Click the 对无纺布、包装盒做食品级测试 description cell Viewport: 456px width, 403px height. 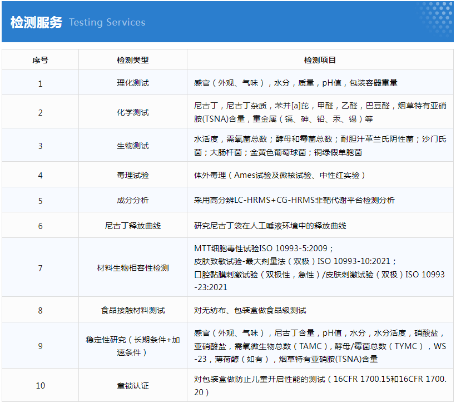(250, 310)
